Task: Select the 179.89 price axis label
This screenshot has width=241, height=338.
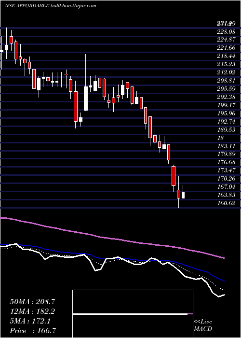Action: pyautogui.click(x=226, y=155)
